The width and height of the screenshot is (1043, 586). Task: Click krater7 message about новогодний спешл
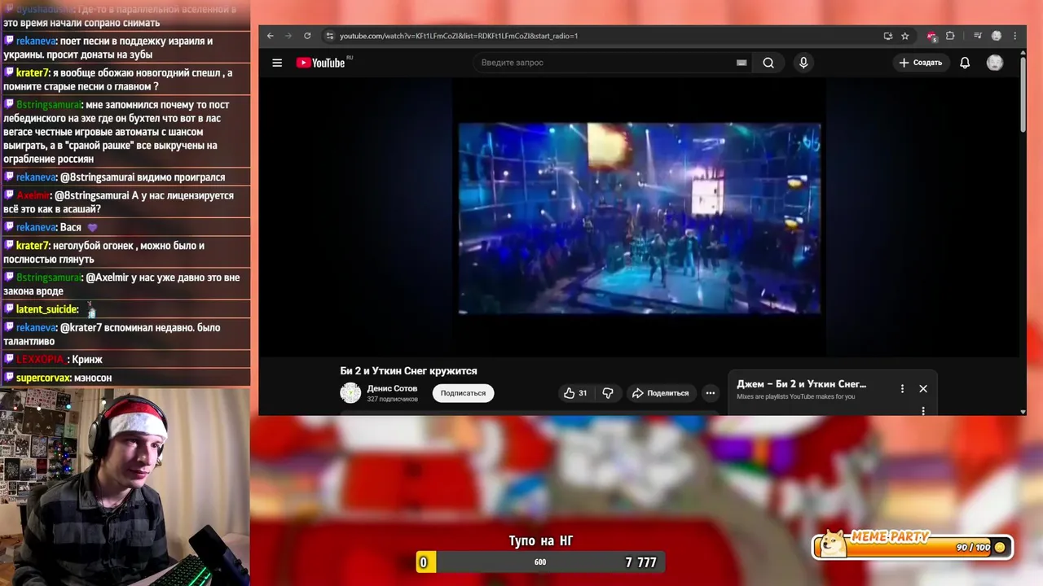(x=125, y=80)
